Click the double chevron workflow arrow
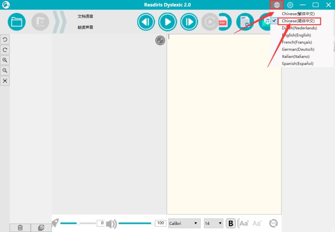The width and height of the screenshot is (335, 232). [59, 22]
